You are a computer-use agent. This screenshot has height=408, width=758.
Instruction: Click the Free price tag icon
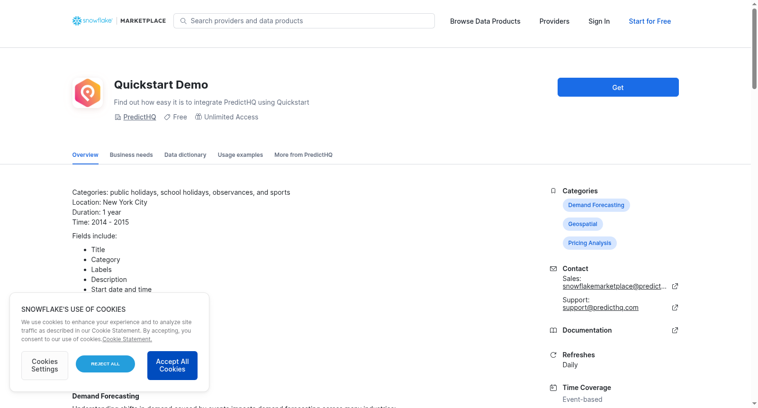(x=167, y=117)
